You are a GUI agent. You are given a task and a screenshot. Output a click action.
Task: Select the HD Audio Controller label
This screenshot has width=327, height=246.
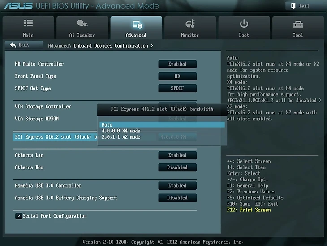pos(39,64)
